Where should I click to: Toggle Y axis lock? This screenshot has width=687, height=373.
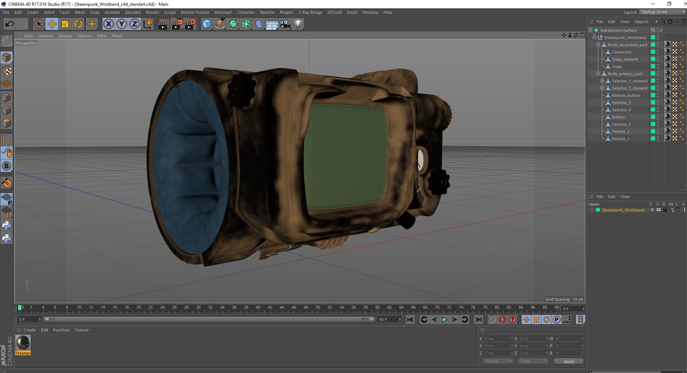[122, 24]
